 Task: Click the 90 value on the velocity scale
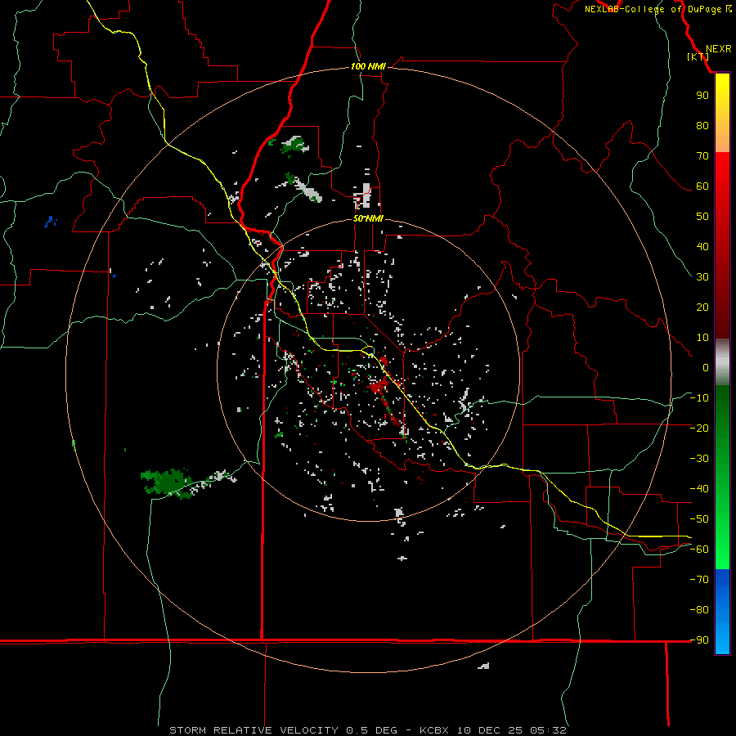(702, 96)
